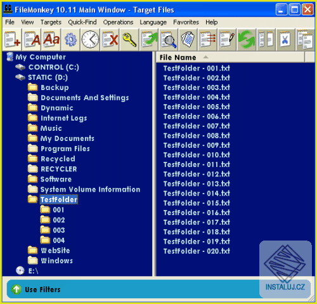Select subfolder 003 under TestFolder
The image size is (317, 304).
click(59, 230)
